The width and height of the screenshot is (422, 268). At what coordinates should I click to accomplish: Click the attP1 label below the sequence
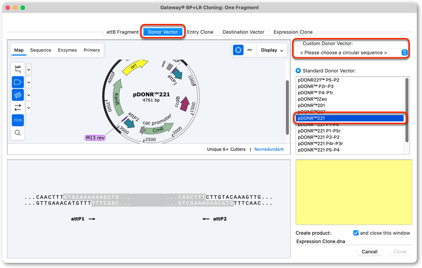77,219
